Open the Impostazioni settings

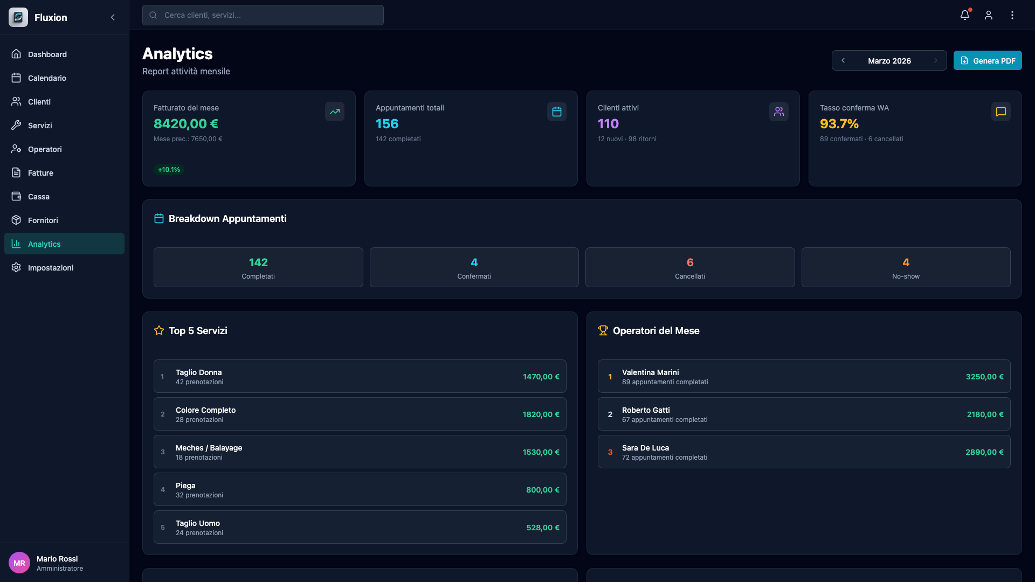pyautogui.click(x=51, y=267)
